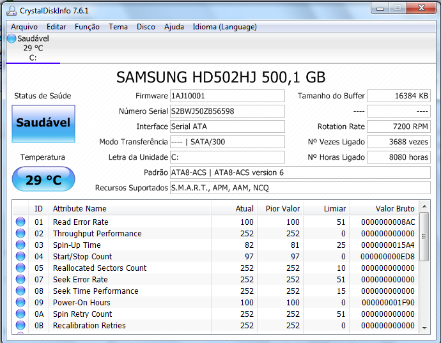The image size is (441, 343).
Task: Click the status orb beside Spin Retry Count
Action: pyautogui.click(x=20, y=314)
